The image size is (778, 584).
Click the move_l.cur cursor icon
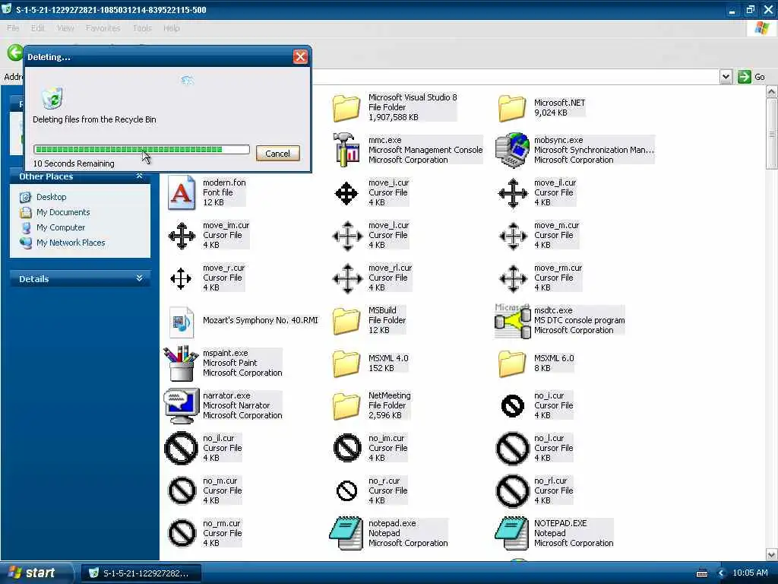click(x=346, y=236)
